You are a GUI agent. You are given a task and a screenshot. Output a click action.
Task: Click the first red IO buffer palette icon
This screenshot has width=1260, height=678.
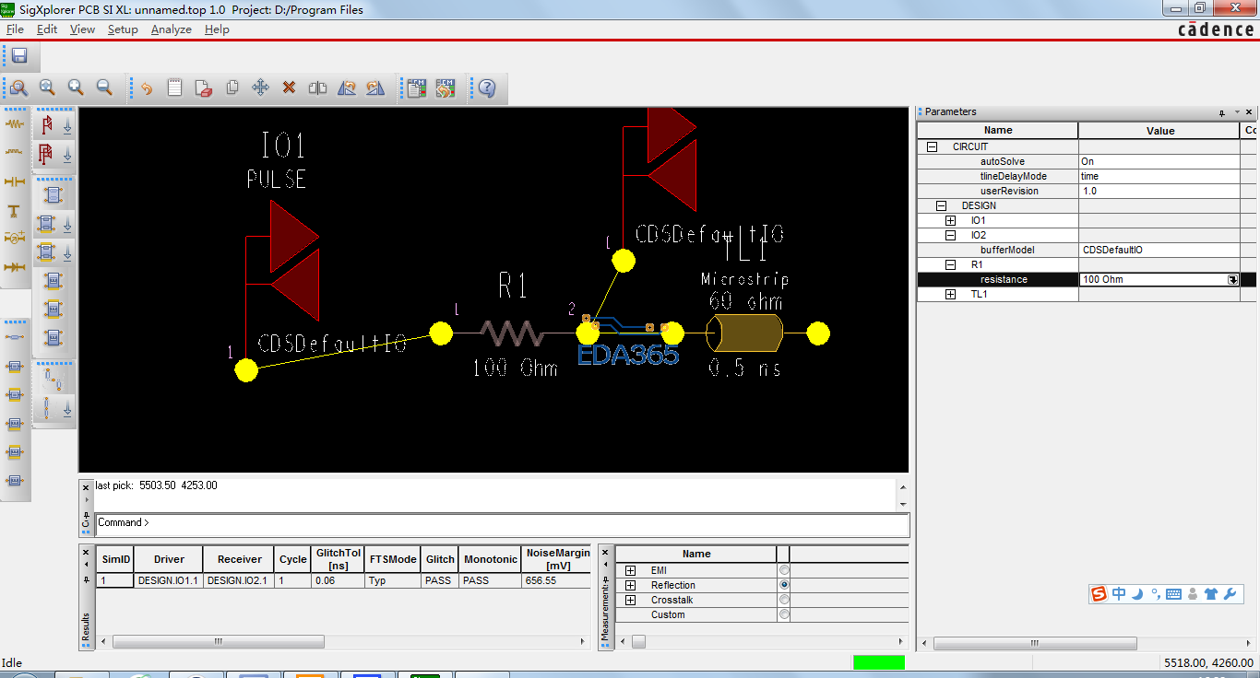click(x=47, y=125)
